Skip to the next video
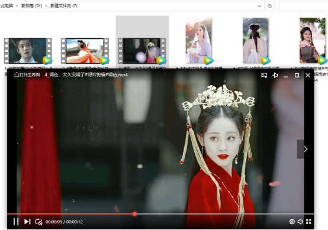Viewport: 328px width, 230px height. (x=27, y=222)
